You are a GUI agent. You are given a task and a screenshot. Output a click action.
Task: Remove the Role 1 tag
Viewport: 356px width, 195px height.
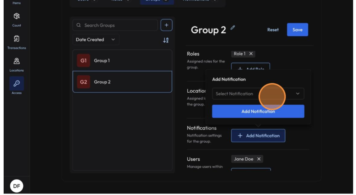(x=251, y=54)
